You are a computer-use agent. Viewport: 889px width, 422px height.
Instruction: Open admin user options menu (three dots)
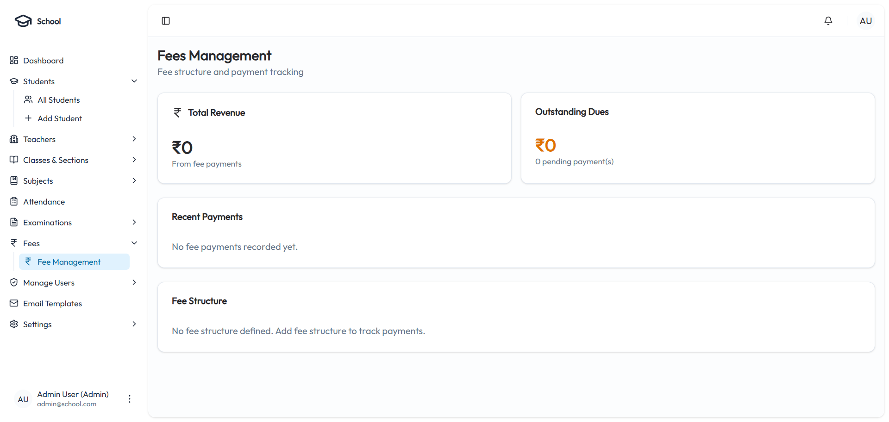coord(130,399)
